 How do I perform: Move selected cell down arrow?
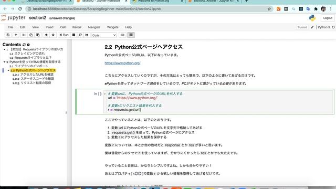[x=53, y=35]
